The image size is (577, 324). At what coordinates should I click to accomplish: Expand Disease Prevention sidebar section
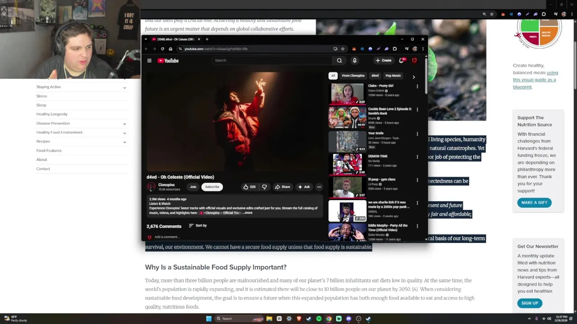[x=124, y=123]
